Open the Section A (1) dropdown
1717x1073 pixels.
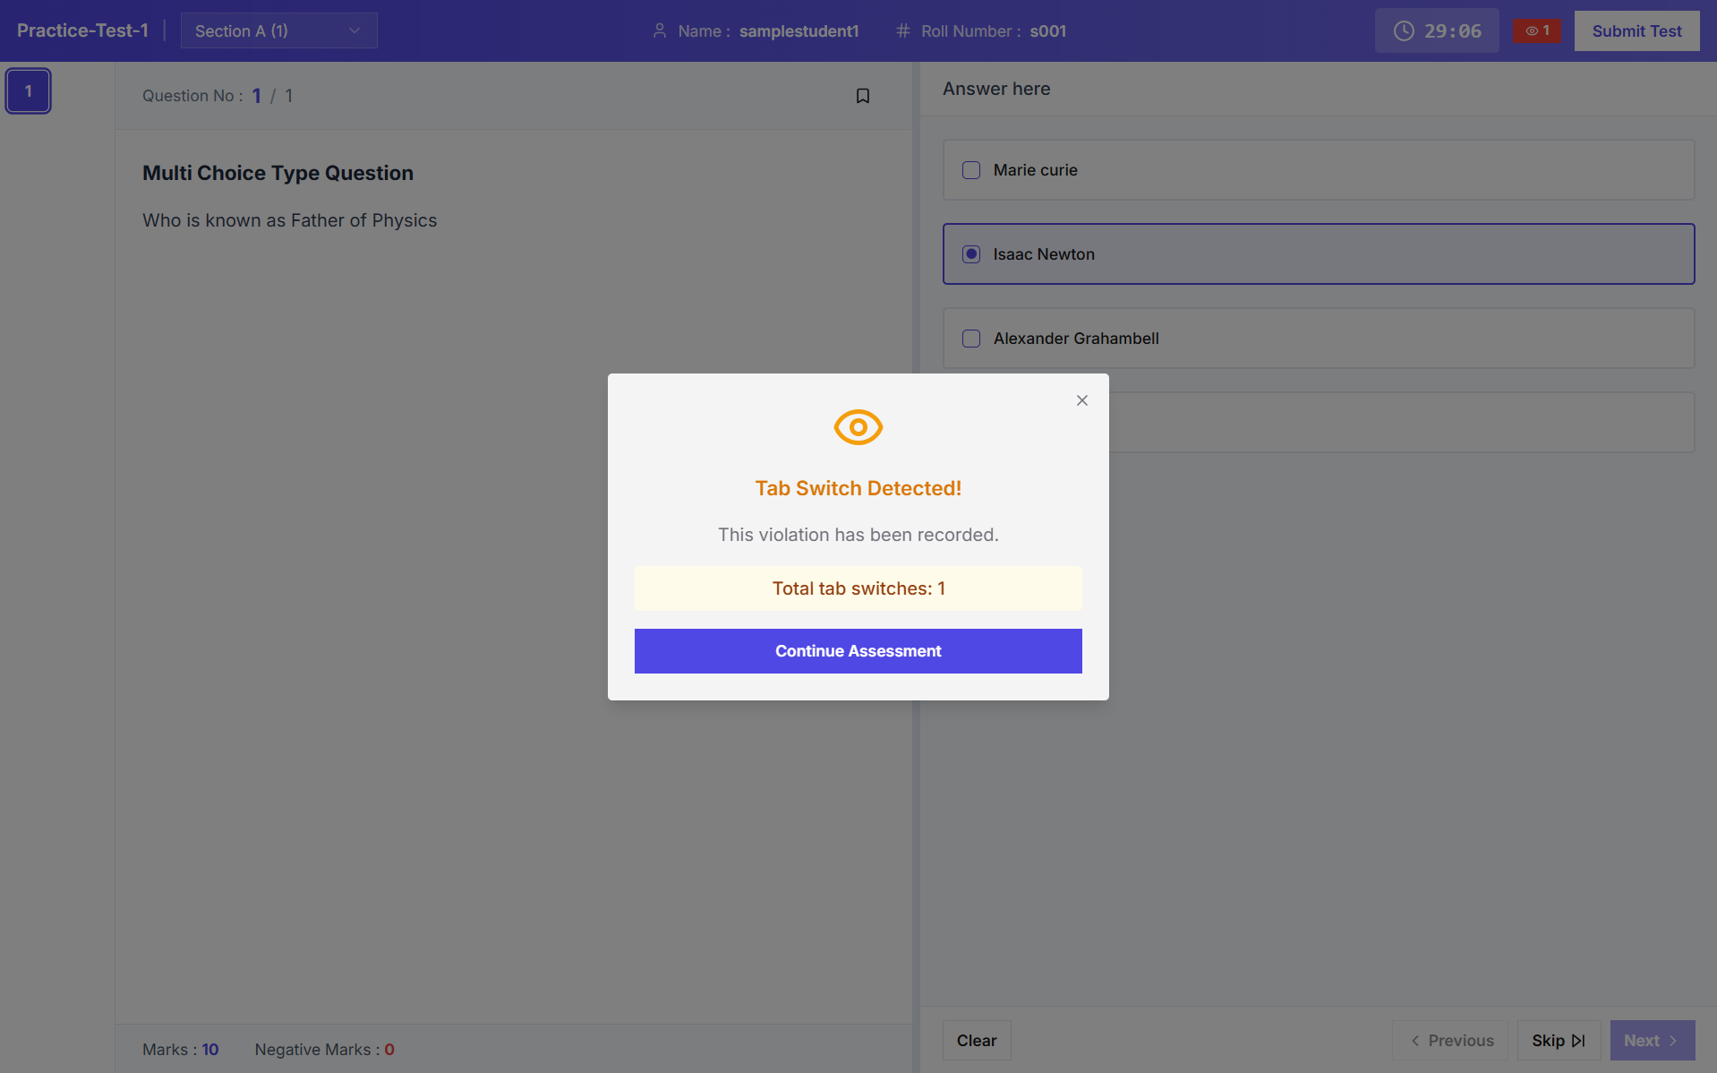coord(278,31)
